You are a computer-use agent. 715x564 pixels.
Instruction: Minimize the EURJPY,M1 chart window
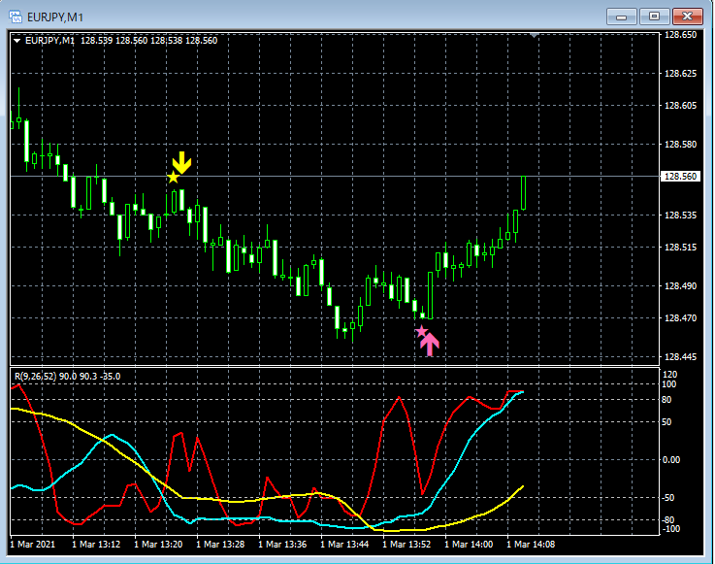click(621, 17)
